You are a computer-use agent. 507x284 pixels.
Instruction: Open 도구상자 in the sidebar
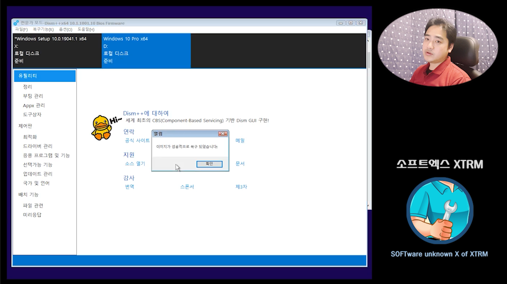tap(32, 114)
